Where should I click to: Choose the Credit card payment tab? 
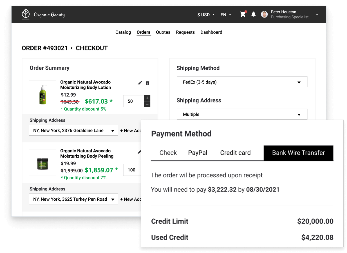(235, 153)
